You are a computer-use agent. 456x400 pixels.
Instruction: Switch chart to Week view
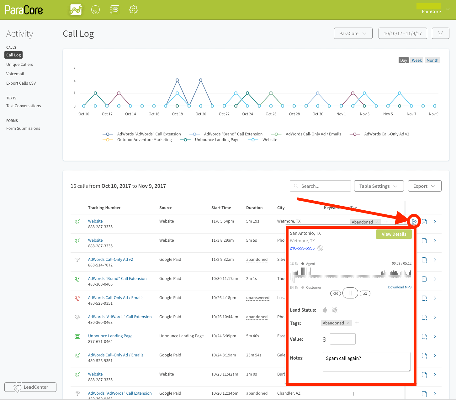pos(417,60)
